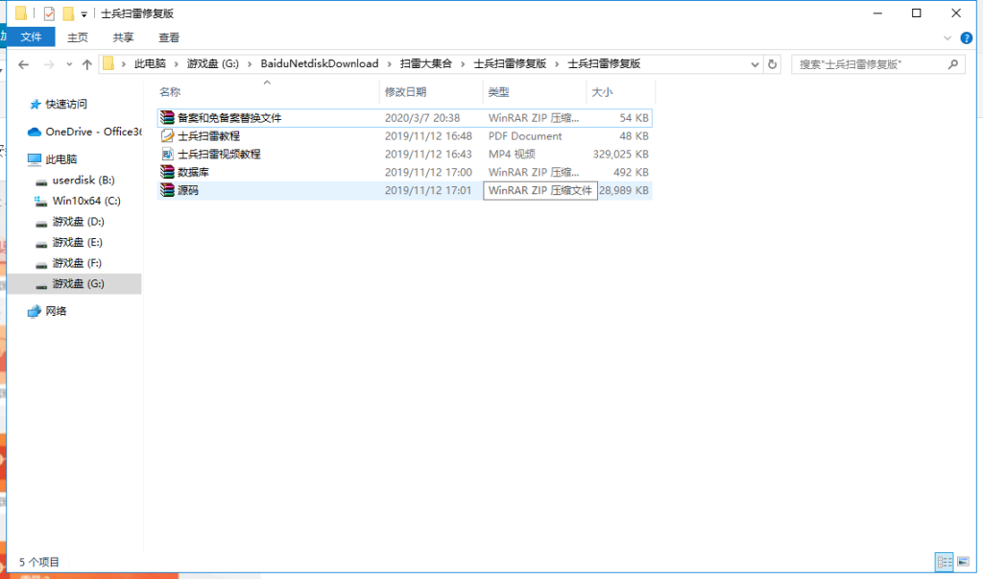Image resolution: width=983 pixels, height=579 pixels.
Task: Expand the ribbon chevron
Action: point(947,37)
